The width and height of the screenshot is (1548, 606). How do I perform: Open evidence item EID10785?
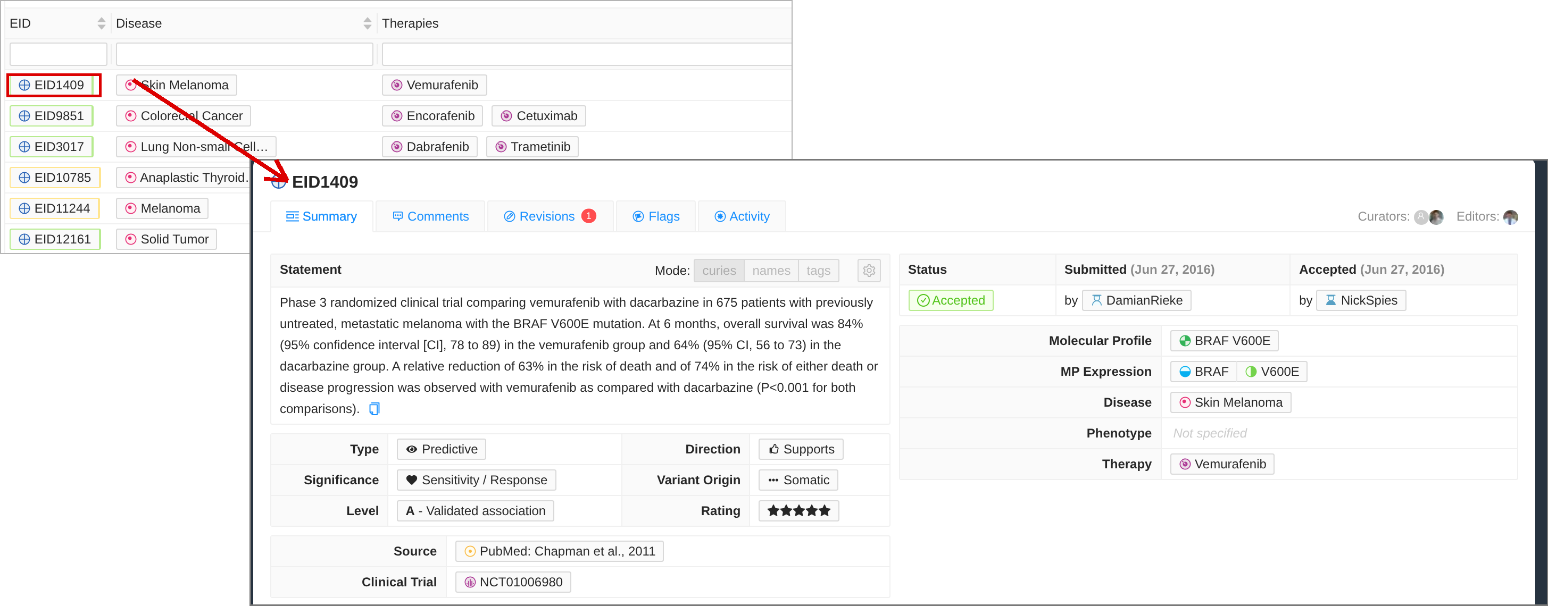coord(55,177)
